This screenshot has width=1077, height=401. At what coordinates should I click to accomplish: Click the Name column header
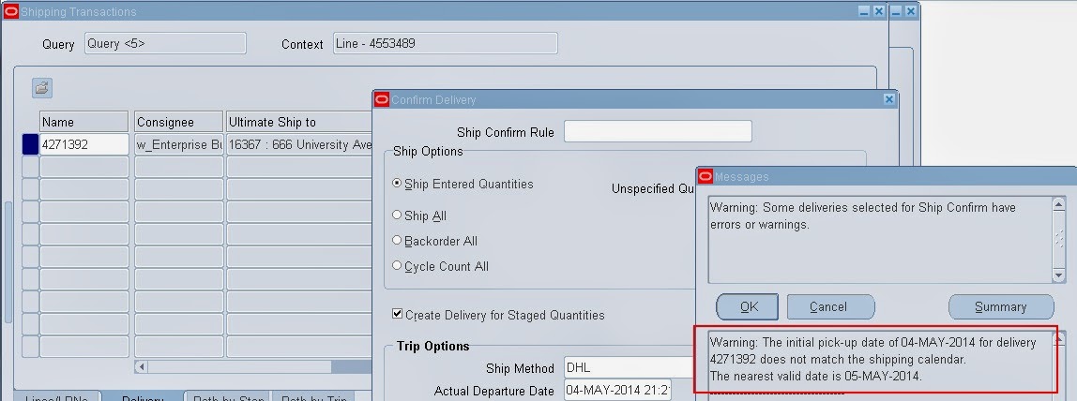pos(83,121)
